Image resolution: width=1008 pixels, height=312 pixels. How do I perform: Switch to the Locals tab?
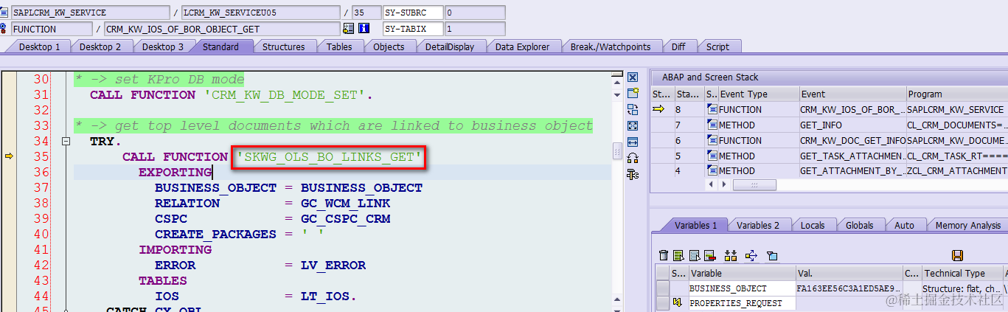point(812,225)
